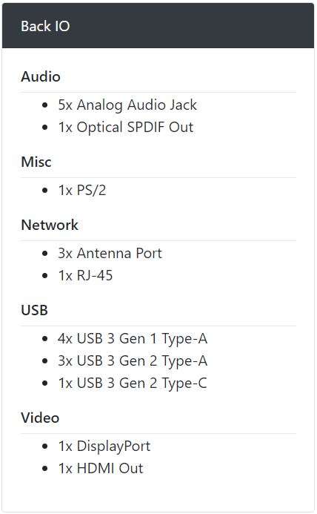317x514 pixels.
Task: Select the USB section heading
Action: [34, 310]
